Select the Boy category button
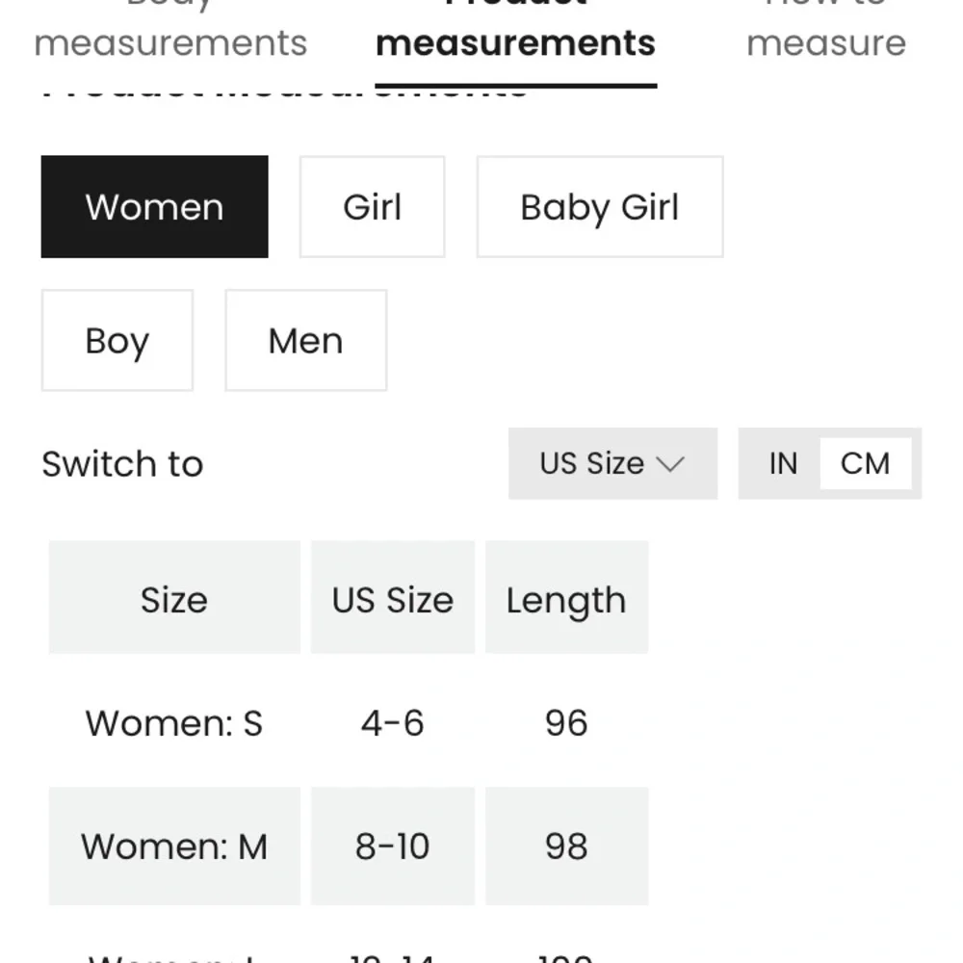 [x=117, y=341]
